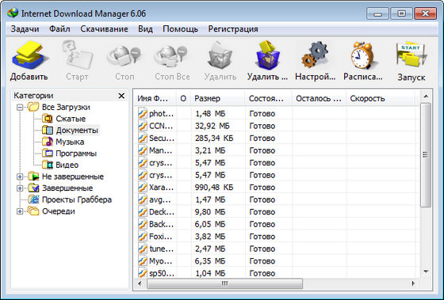
Task: Select the Видео category folder
Action: tap(67, 165)
